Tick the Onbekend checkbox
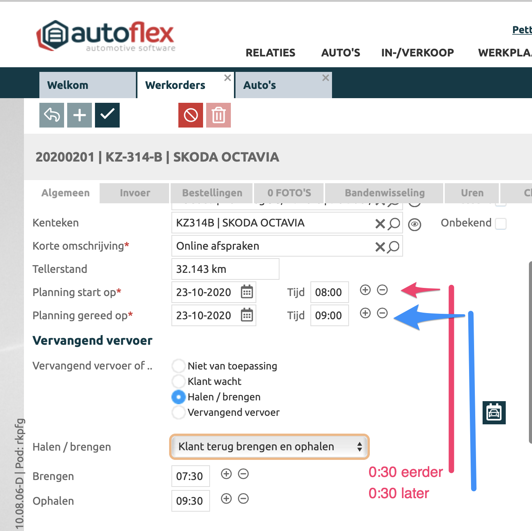 (x=501, y=223)
